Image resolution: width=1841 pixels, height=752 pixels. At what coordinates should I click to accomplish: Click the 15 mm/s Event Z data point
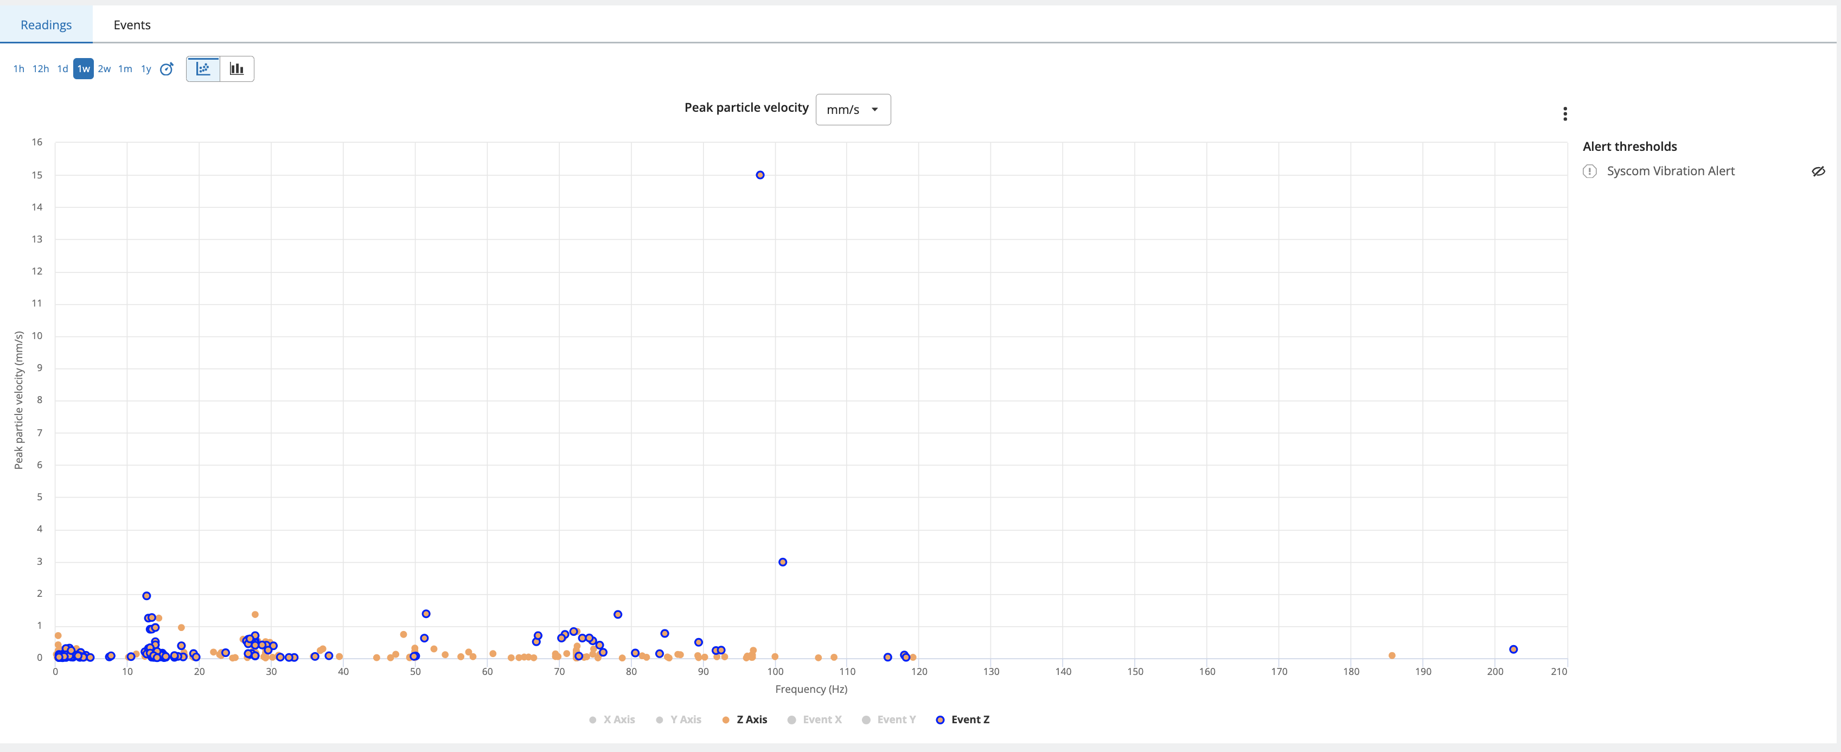click(760, 175)
